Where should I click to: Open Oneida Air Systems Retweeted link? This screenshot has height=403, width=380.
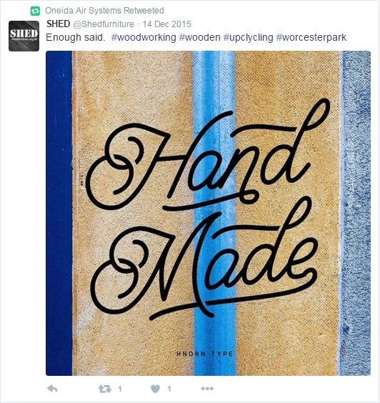pos(104,11)
